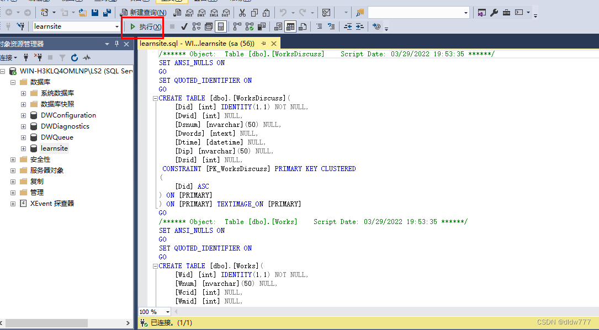
Task: Undo the last edit with the undo arrow
Action: pyautogui.click(x=283, y=12)
